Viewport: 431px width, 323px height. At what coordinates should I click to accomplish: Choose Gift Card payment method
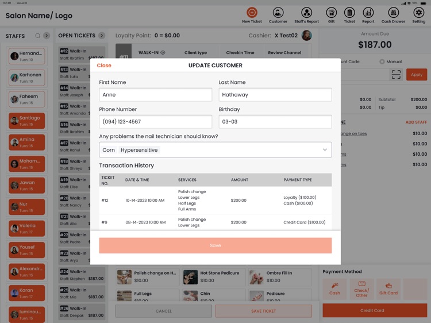(x=388, y=289)
